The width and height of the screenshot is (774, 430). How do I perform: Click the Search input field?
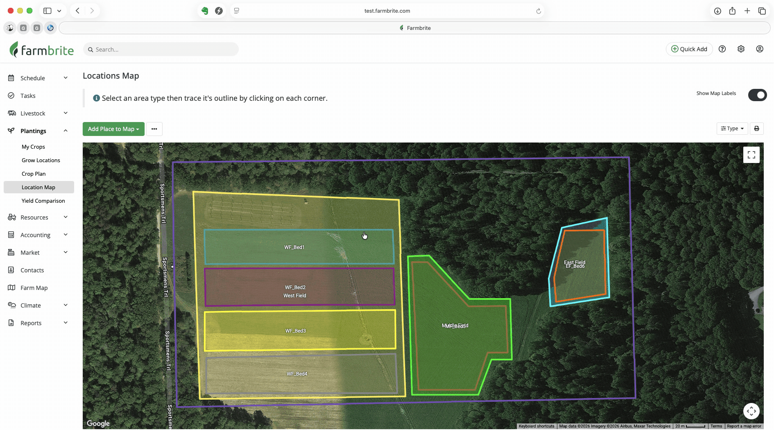(x=161, y=50)
